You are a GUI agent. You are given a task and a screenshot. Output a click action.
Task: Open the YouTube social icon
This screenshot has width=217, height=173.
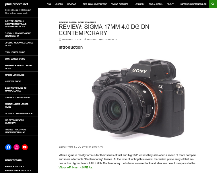click(x=25, y=147)
